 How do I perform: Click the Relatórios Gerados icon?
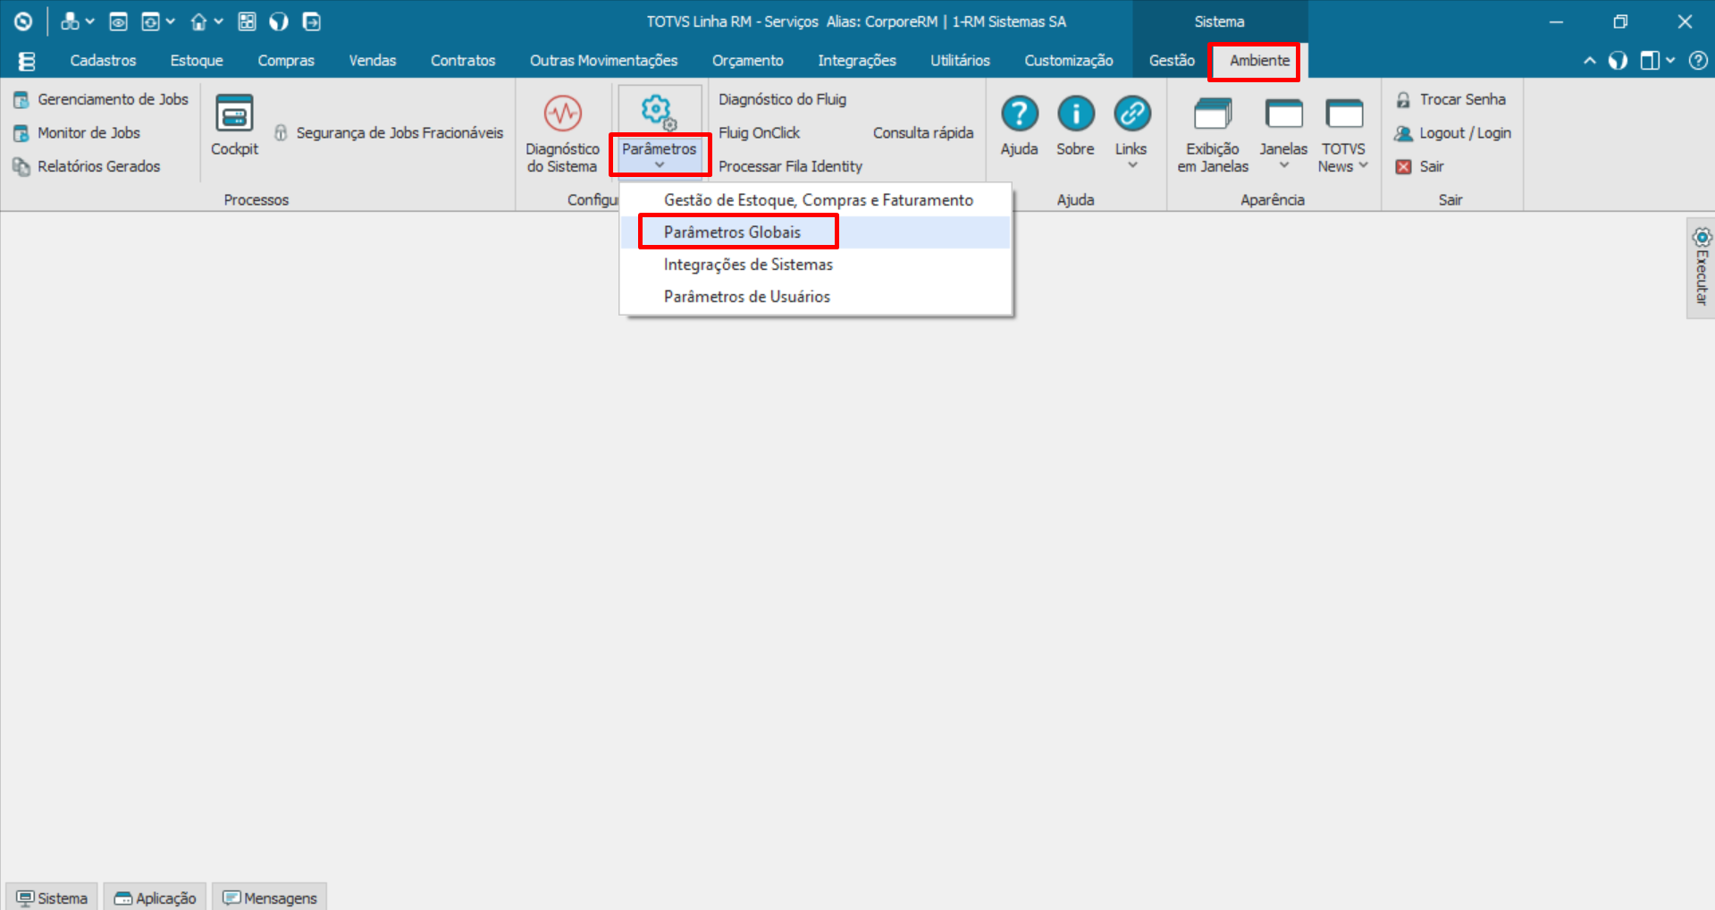click(x=21, y=166)
